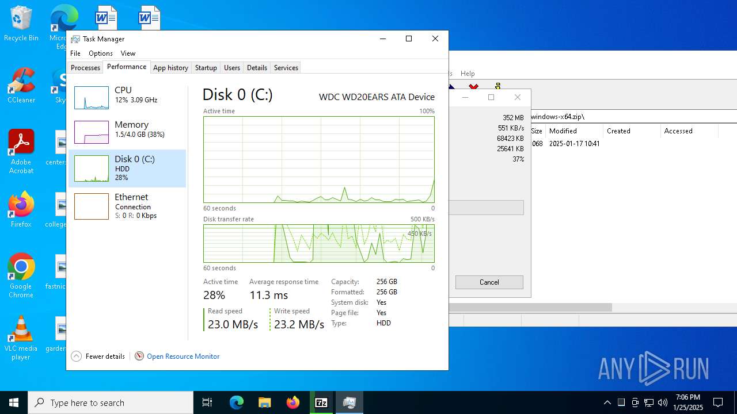The image size is (737, 414).
Task: Switch to the Processes tab
Action: [x=85, y=68]
